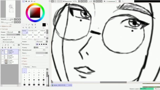The image size is (160, 90).
Task: Swap foreground and background colors
Action: pos(47,24)
